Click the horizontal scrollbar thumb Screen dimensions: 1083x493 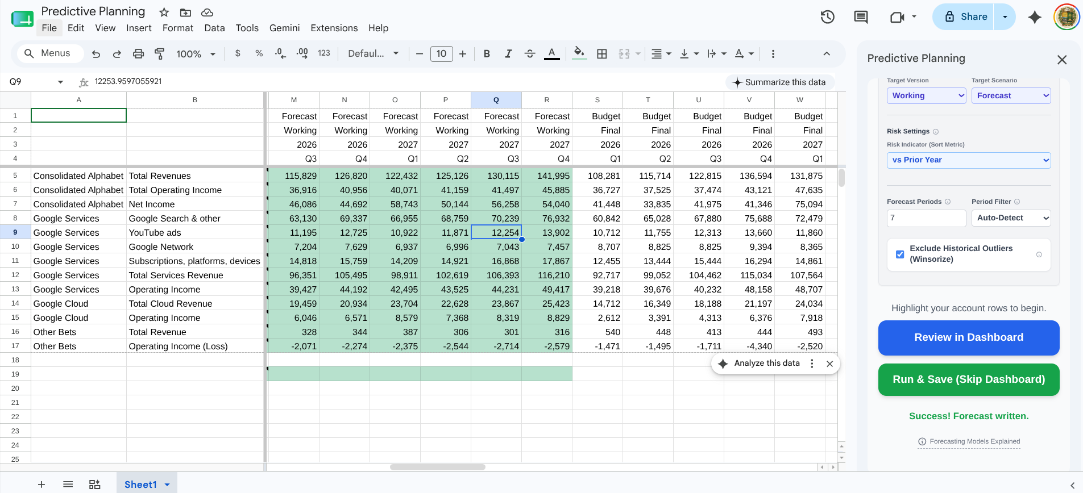[438, 467]
